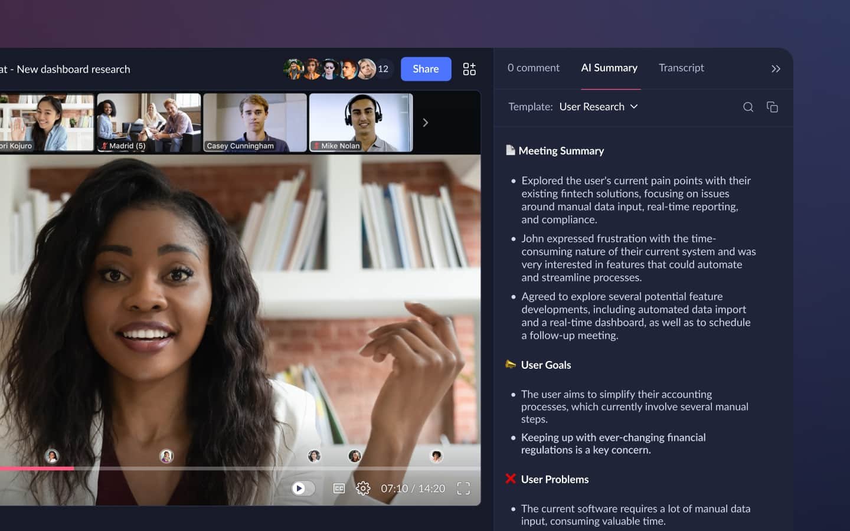Viewport: 850px width, 531px height.
Task: Click the Meeting Summary heading
Action: click(561, 151)
